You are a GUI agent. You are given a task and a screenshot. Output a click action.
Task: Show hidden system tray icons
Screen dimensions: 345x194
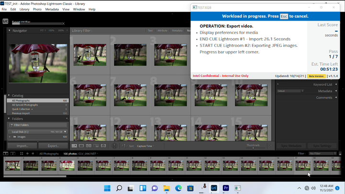(299, 188)
